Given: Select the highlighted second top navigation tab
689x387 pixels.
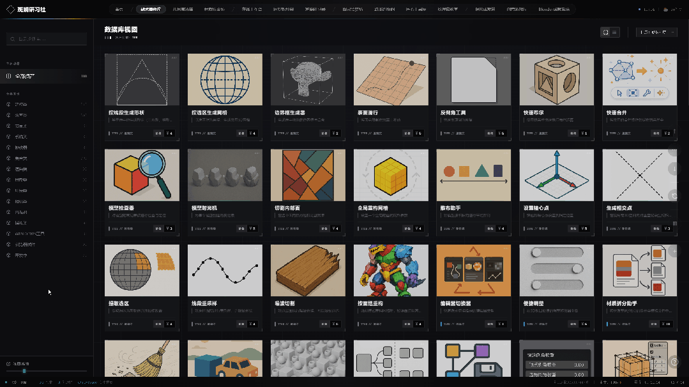Looking at the screenshot, I should click(151, 9).
